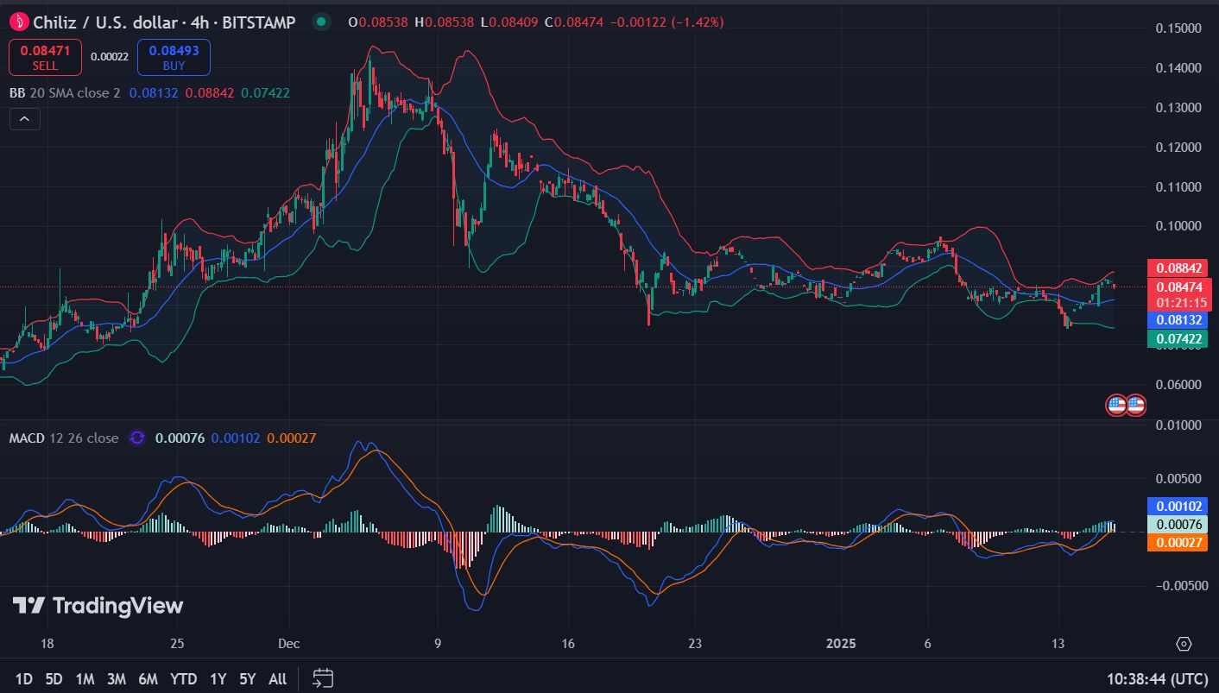The width and height of the screenshot is (1219, 693).
Task: Select the 3M time range
Action: 117,679
